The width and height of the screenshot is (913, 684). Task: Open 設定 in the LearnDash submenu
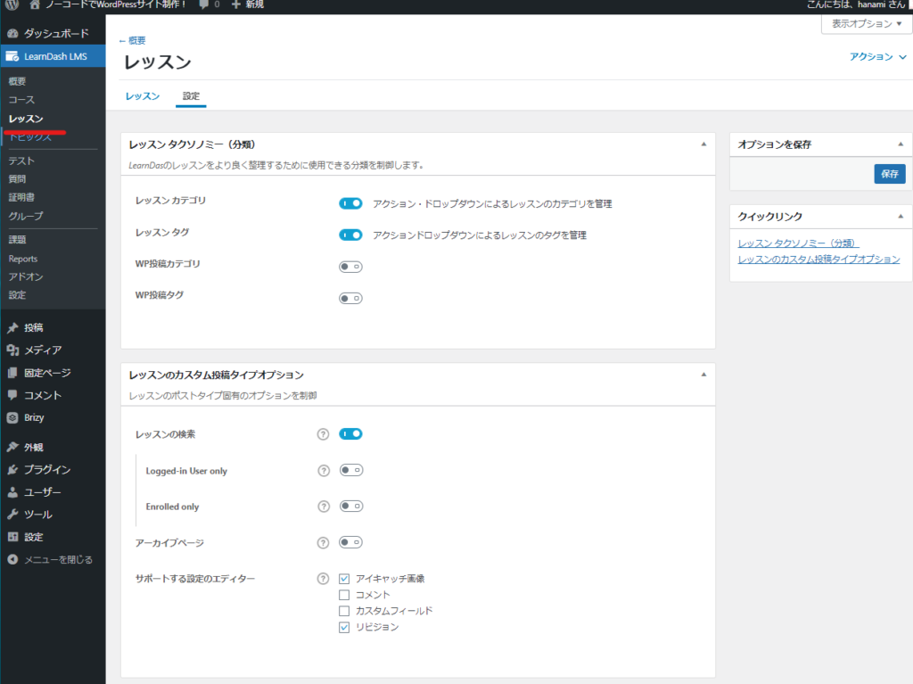(x=17, y=295)
